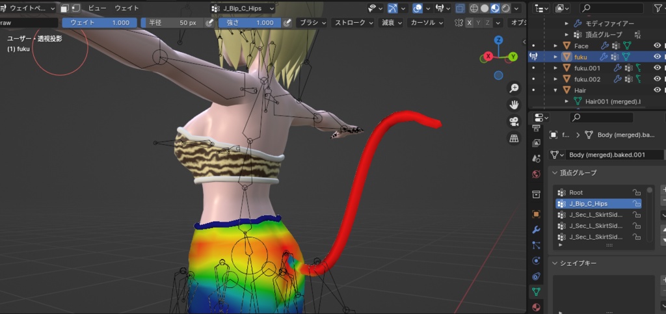Image resolution: width=666 pixels, height=314 pixels.
Task: Hide the fuku object with eye icon
Action: coord(658,57)
